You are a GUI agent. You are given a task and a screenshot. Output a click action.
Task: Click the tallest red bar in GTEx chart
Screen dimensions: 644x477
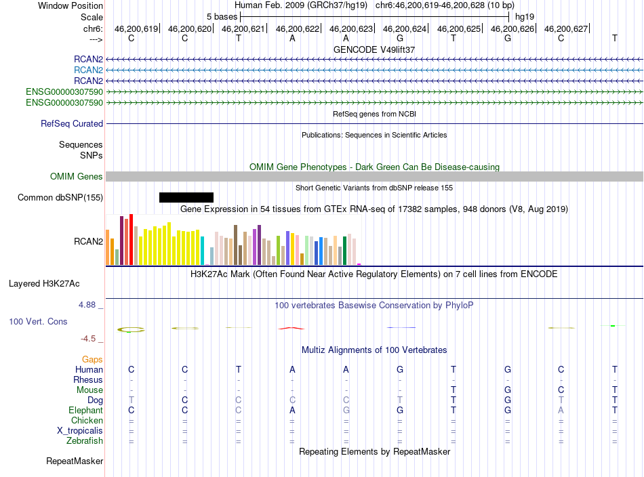pyautogui.click(x=131, y=239)
